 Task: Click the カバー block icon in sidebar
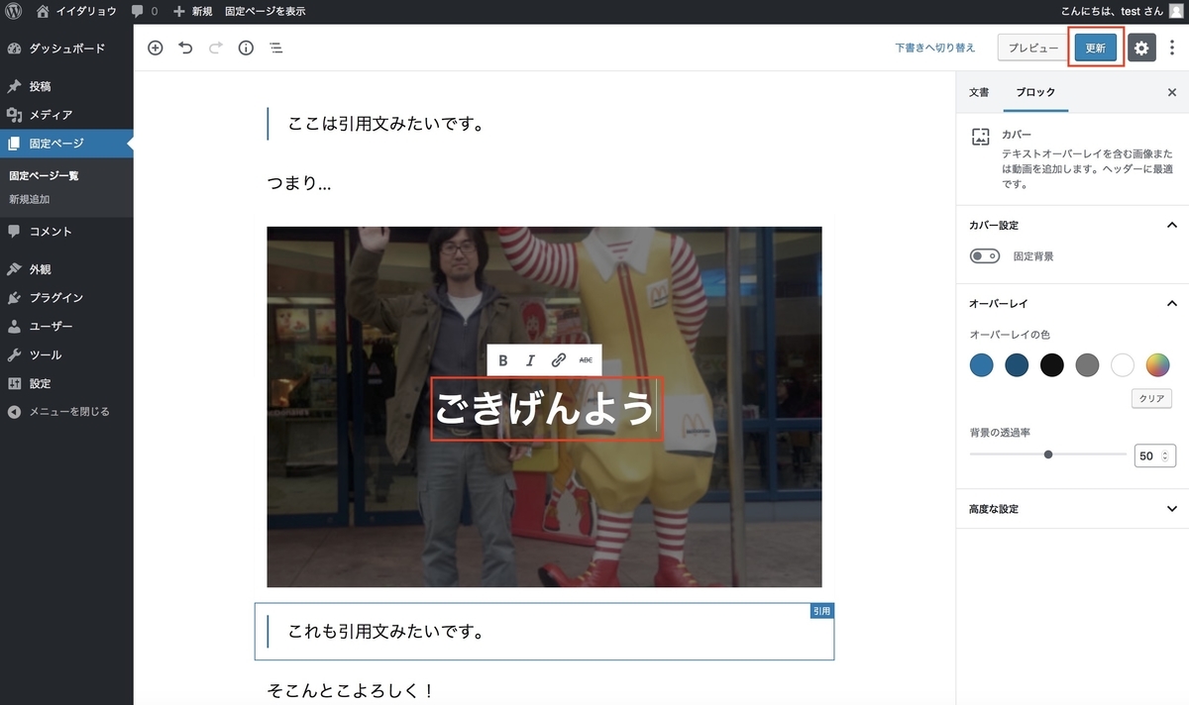(x=980, y=138)
